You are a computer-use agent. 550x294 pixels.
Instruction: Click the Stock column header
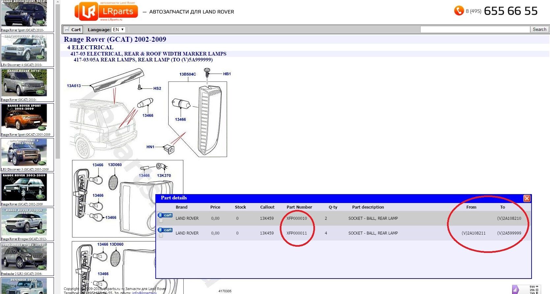(240, 207)
